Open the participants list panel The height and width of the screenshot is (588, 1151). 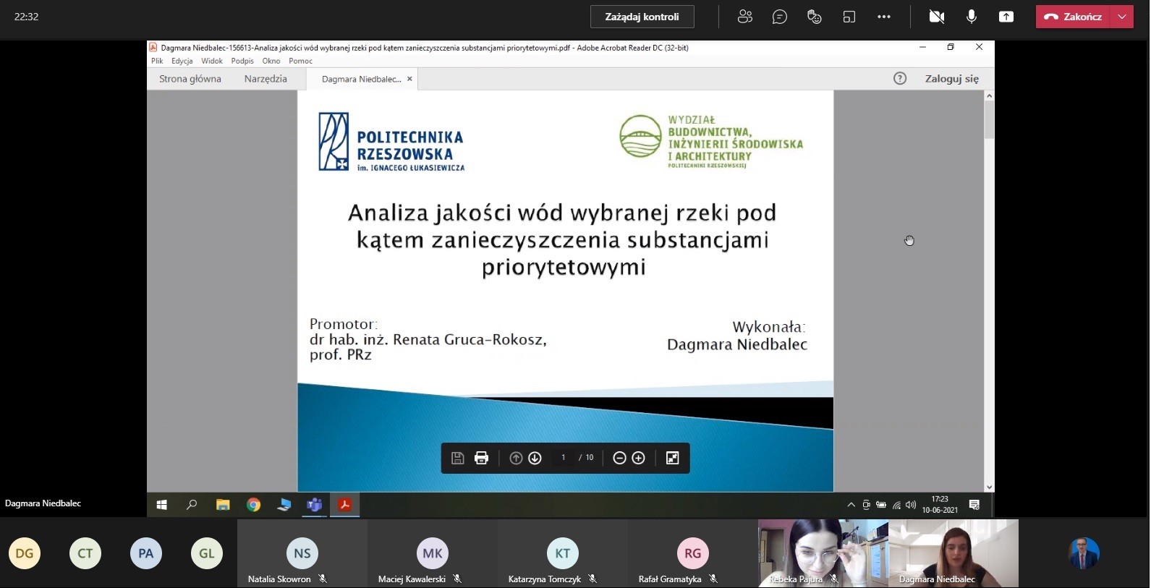tap(744, 17)
